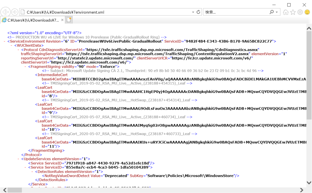The image size is (312, 193).
Task: Open the Tools gear menu
Action: pos(300,12)
